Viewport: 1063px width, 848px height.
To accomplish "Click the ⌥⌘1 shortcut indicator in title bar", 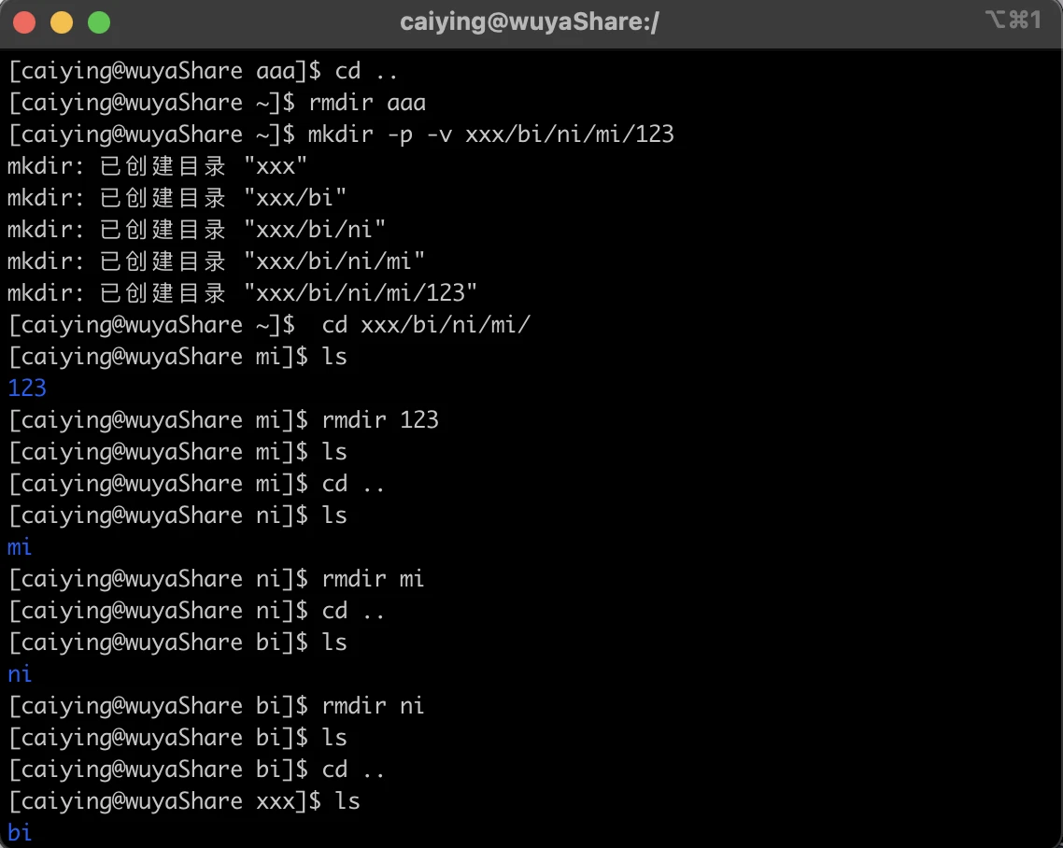I will (x=1013, y=20).
